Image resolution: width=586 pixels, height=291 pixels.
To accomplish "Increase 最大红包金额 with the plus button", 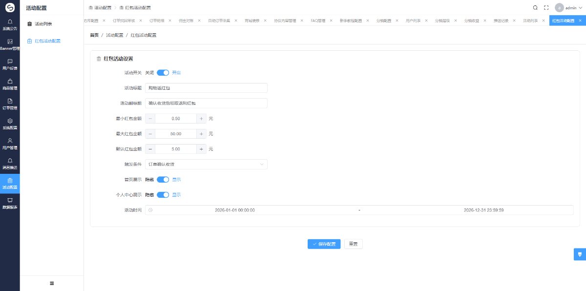I will [201, 134].
